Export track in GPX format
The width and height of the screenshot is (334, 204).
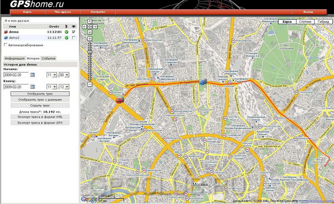(x=40, y=123)
